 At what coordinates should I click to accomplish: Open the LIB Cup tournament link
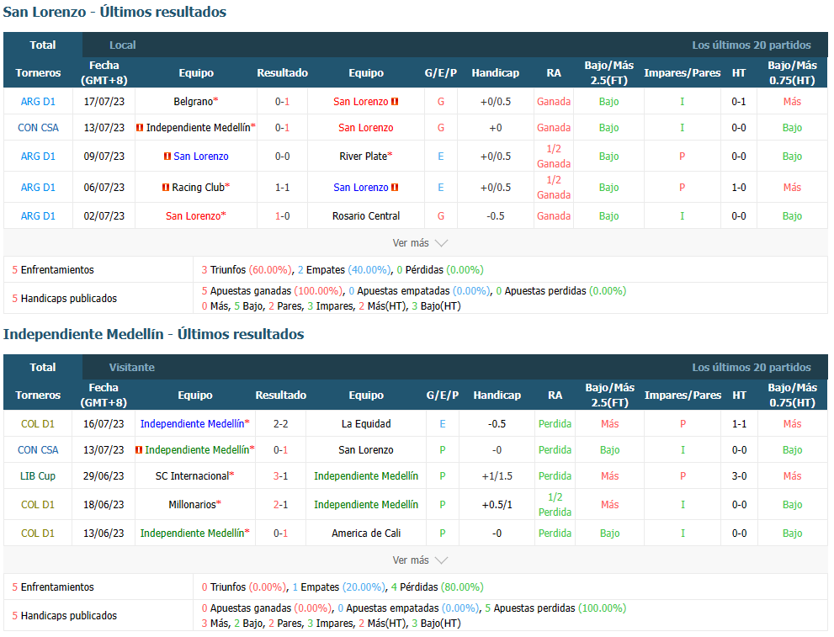(x=38, y=476)
